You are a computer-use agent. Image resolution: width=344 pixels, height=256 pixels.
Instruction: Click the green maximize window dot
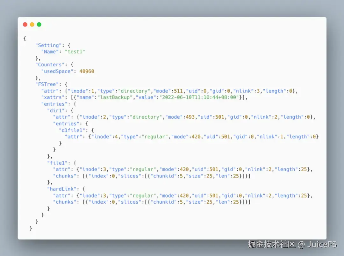coord(39,24)
